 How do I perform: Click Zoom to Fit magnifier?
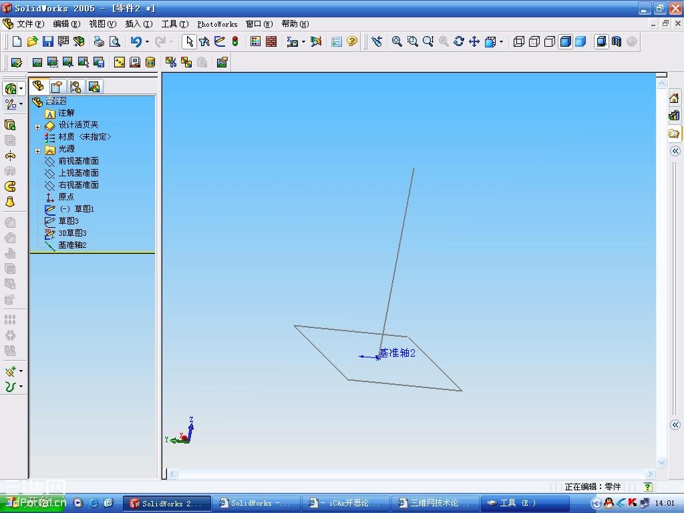397,41
